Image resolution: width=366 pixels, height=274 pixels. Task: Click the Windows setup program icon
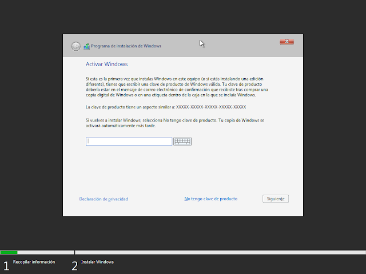coord(86,46)
